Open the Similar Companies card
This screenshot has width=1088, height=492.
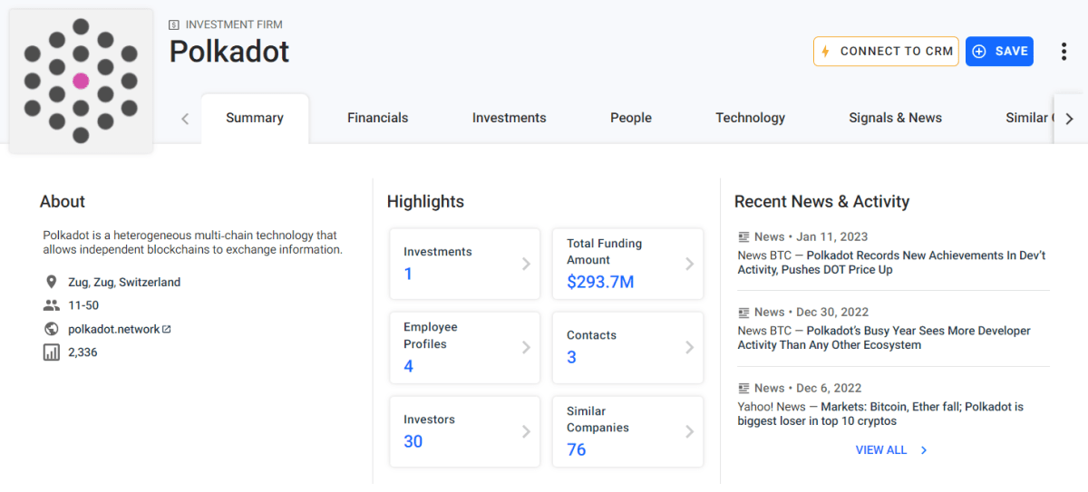point(627,432)
